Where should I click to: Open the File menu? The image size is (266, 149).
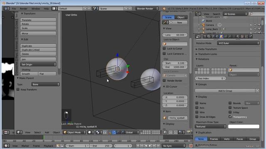pos(14,9)
